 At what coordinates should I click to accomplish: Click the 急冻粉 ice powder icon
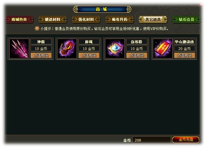[x=115, y=49]
